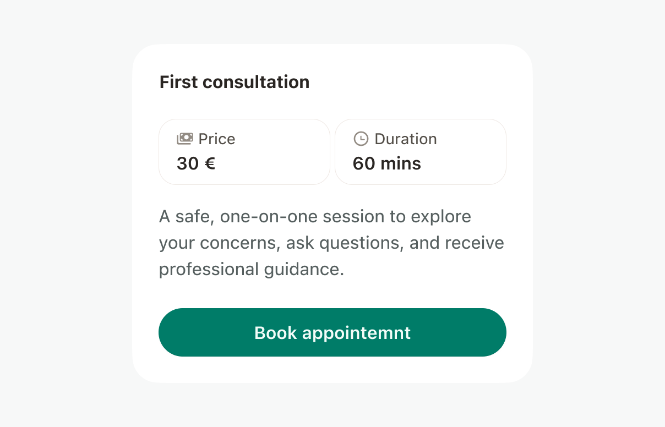The image size is (665, 427).
Task: Select the Price label text
Action: pyautogui.click(x=217, y=139)
